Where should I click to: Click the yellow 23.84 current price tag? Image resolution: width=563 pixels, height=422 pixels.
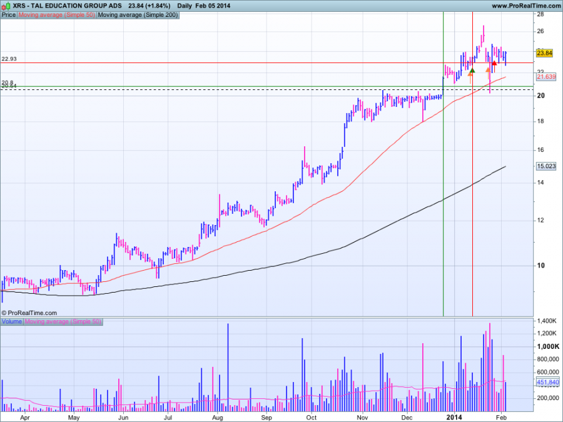(544, 53)
